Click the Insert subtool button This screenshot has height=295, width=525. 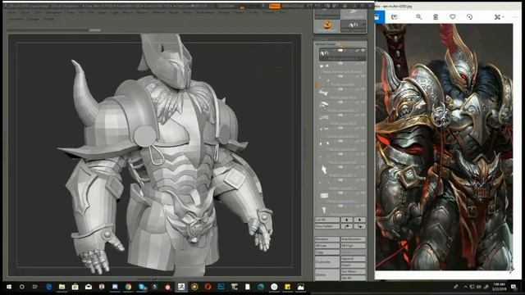tap(354, 265)
